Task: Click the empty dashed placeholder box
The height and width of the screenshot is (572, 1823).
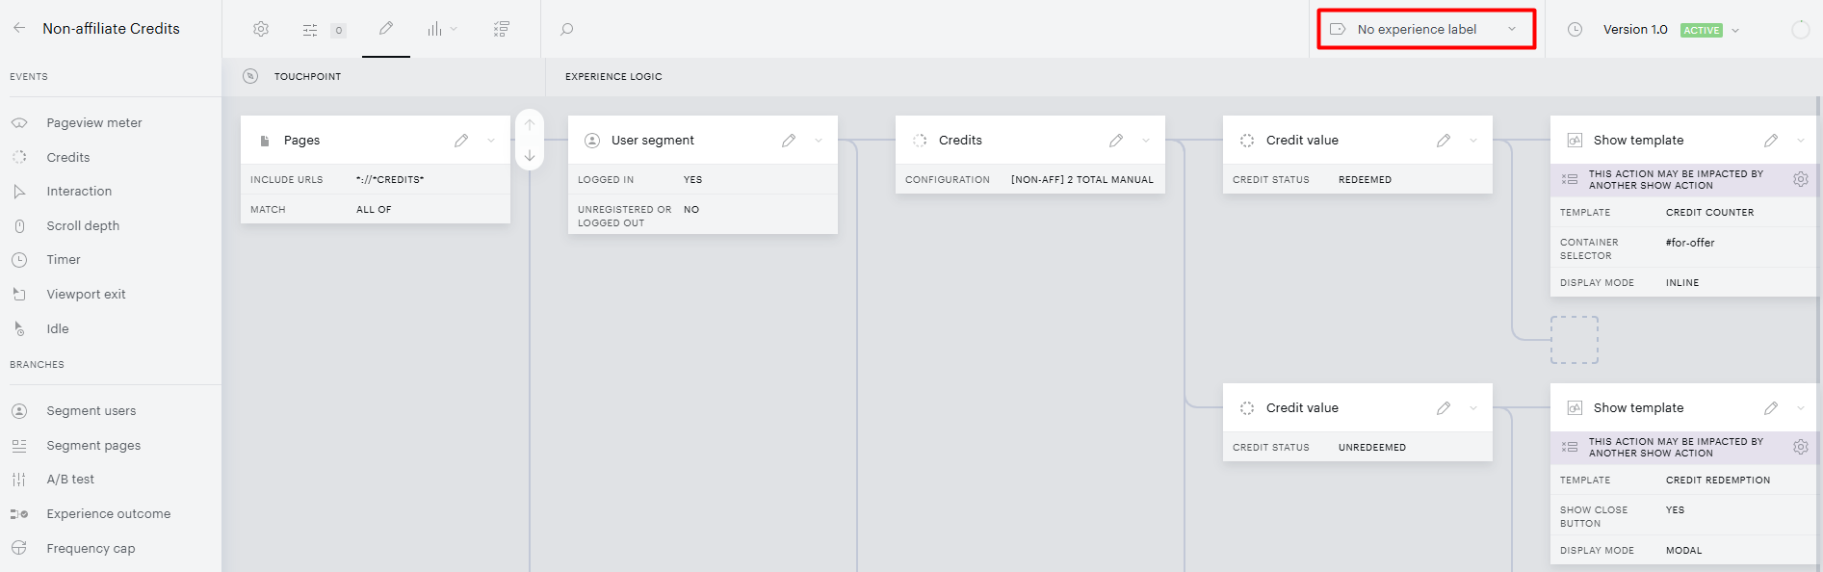Action: 1575,340
